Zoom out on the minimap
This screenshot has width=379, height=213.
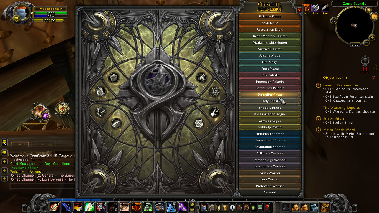coord(366,43)
